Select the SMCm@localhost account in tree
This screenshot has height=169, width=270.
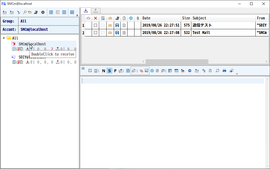point(32,44)
